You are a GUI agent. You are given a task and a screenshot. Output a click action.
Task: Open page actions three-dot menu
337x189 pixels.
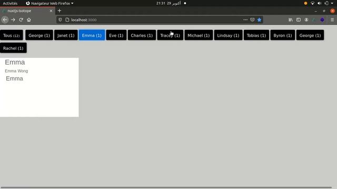click(245, 20)
